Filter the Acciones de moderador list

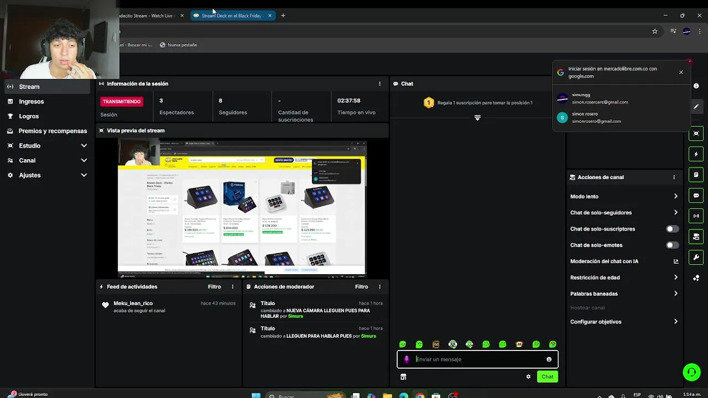[x=361, y=287]
